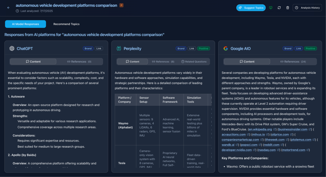Image resolution: width=326 pixels, height=177 pixels.
Task: Open the nasdaq.com link
Action: pyautogui.click(x=267, y=150)
